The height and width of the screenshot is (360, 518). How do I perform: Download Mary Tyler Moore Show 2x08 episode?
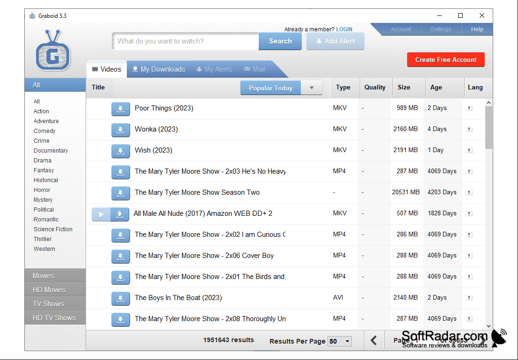[x=120, y=320]
